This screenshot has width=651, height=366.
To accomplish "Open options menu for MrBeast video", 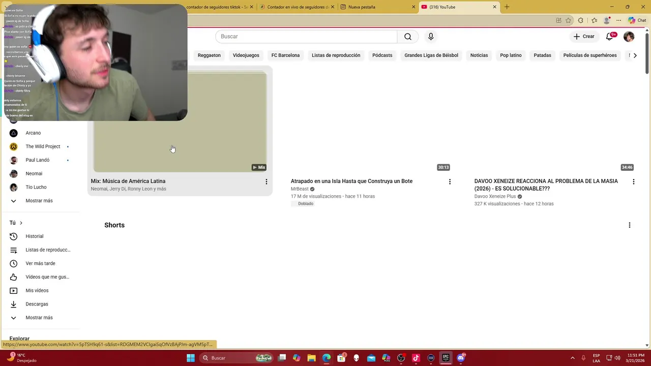I will [x=450, y=181].
